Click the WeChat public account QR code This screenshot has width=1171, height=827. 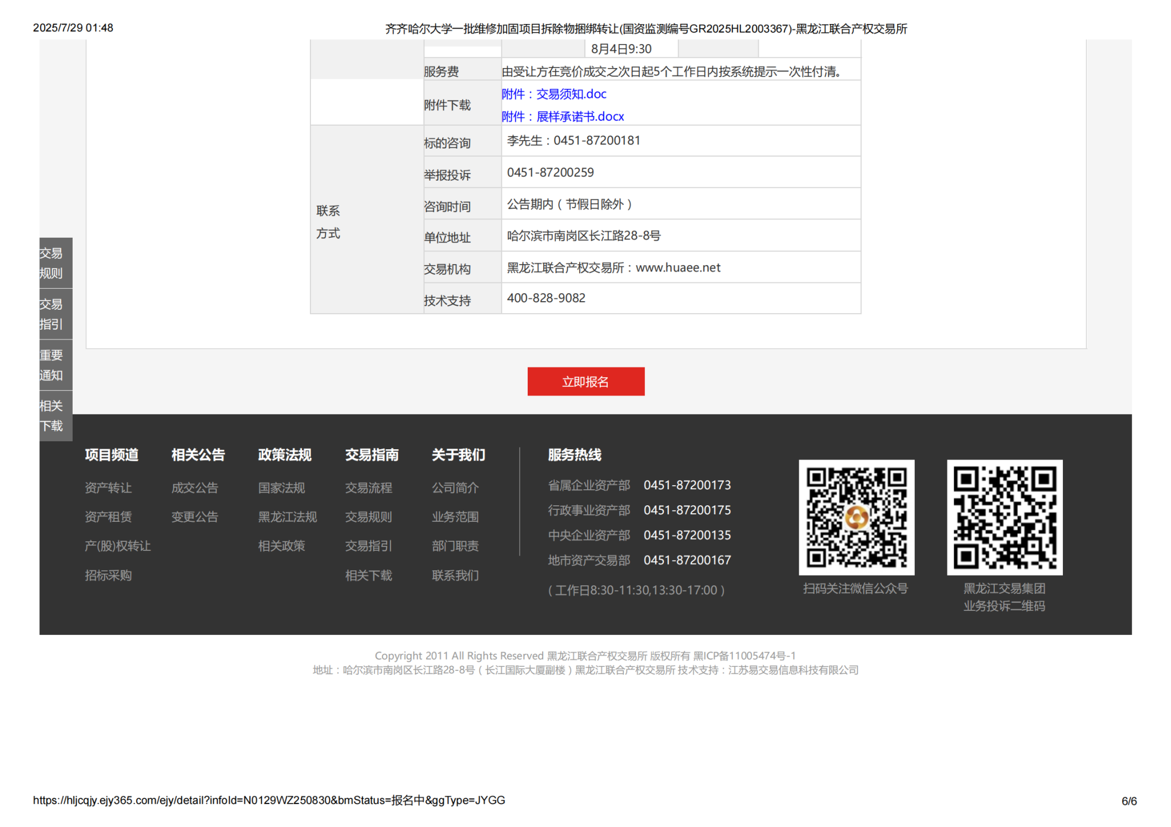pyautogui.click(x=856, y=517)
